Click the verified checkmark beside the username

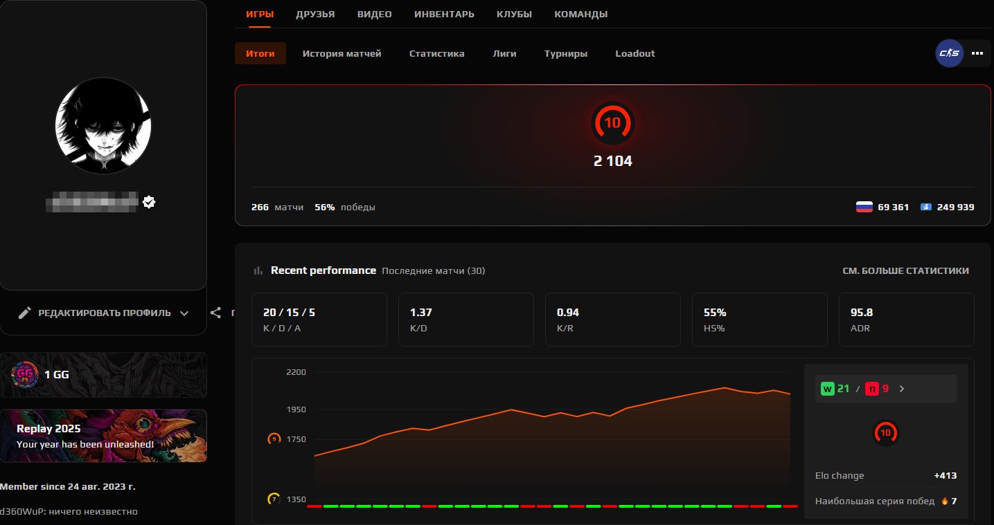pos(149,202)
